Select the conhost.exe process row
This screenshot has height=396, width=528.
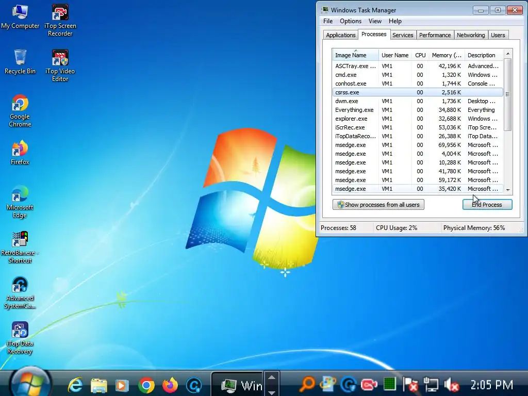[418, 84]
